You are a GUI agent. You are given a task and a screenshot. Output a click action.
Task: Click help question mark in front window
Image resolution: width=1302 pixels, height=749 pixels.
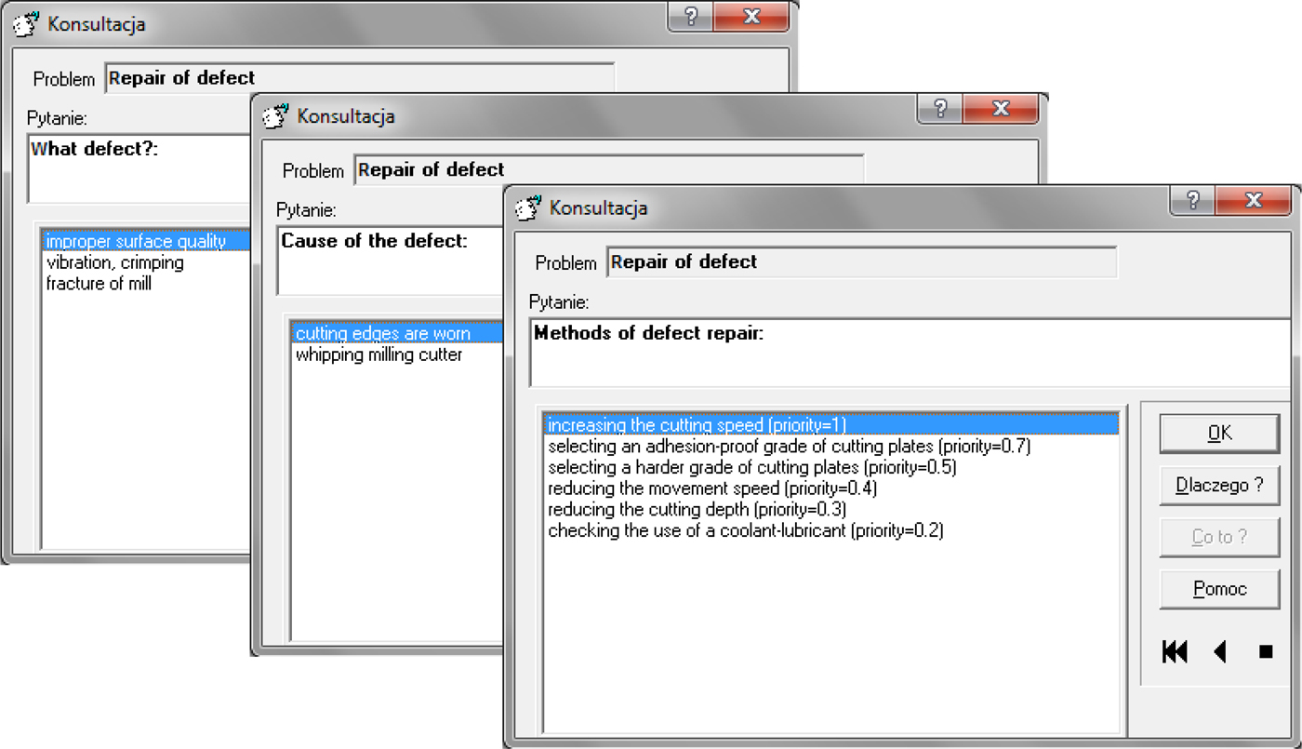point(1193,201)
